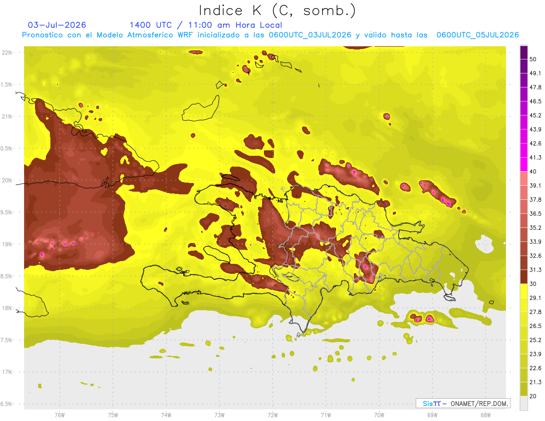Click the "32.6" color scale value
The image size is (545, 421).
point(535,256)
